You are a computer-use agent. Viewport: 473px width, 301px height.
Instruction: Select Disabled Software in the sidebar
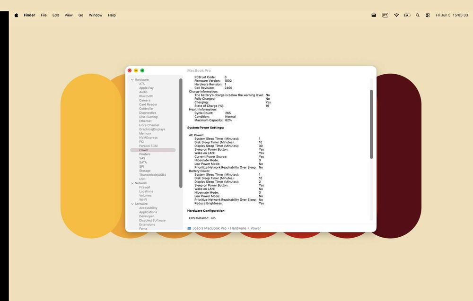click(x=152, y=221)
